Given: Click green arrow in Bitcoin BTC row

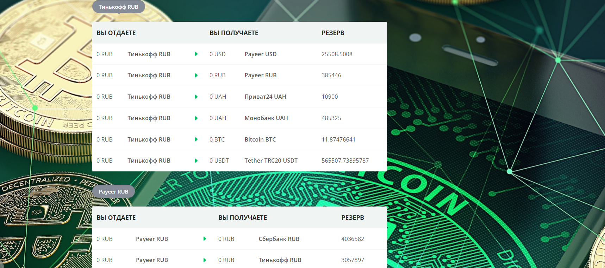Looking at the screenshot, I should pyautogui.click(x=196, y=139).
